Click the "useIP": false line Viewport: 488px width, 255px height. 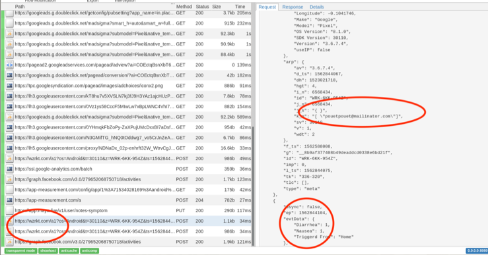(x=312, y=50)
